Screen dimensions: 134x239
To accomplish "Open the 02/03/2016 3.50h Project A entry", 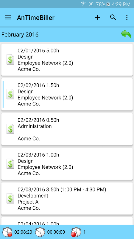I will point(67,199).
